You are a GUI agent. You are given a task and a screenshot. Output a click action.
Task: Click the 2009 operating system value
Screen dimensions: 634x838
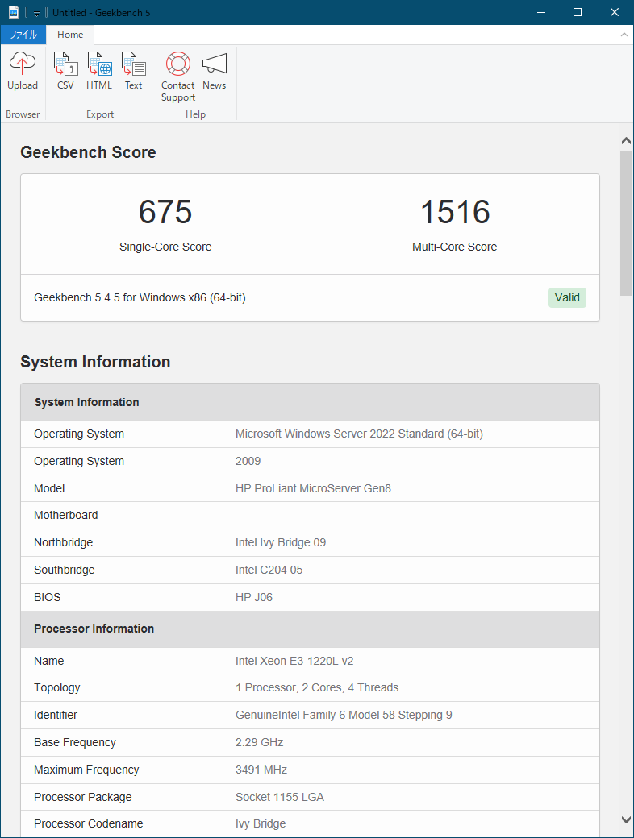(248, 461)
